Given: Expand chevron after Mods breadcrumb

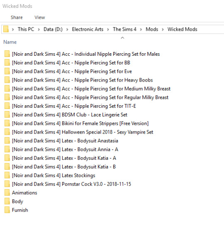Looking at the screenshot, I should [163, 30].
